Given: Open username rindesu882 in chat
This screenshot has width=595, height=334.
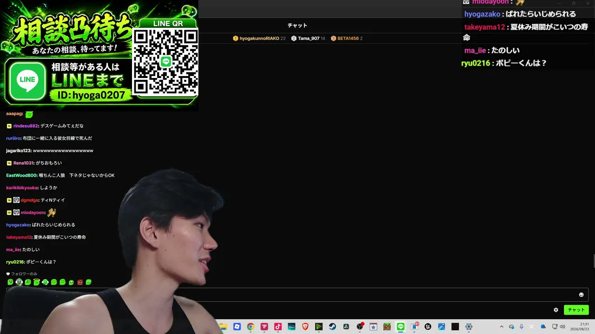Looking at the screenshot, I should point(25,126).
